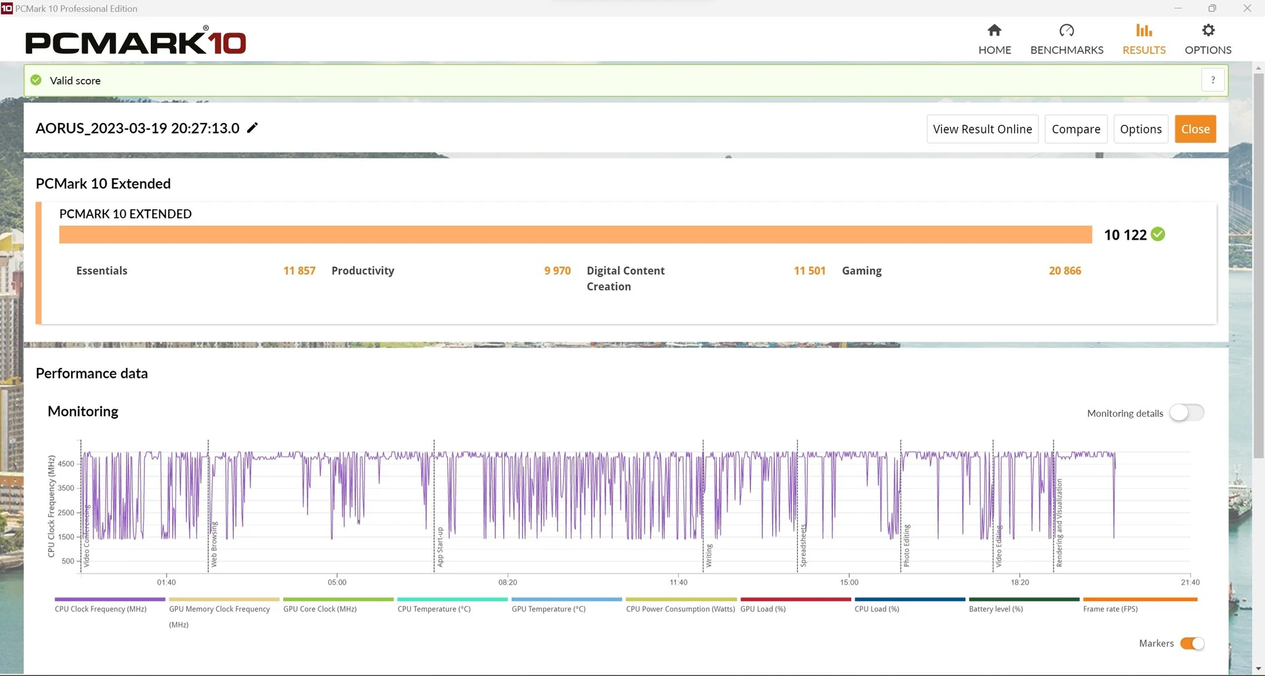Turn off the Markers toggle

pos(1192,643)
